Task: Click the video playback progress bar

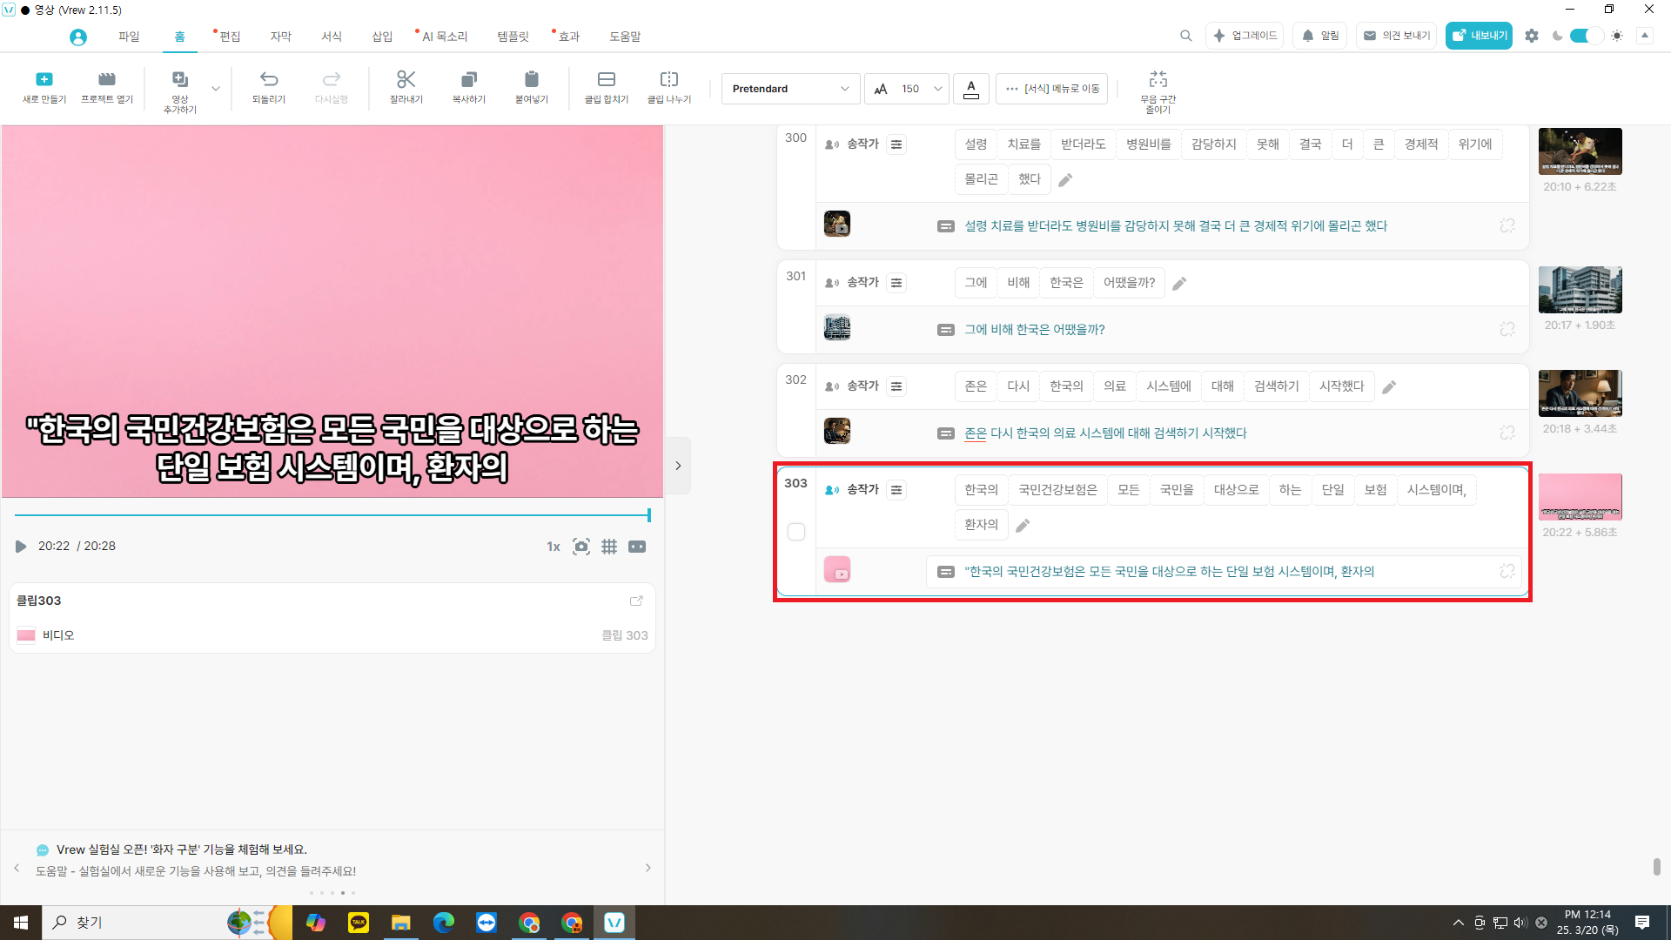Action: pyautogui.click(x=331, y=515)
